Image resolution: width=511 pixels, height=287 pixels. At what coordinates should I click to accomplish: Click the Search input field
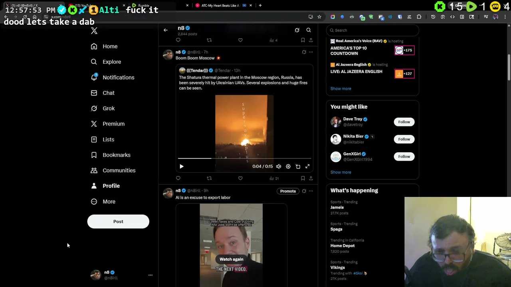[x=372, y=30]
